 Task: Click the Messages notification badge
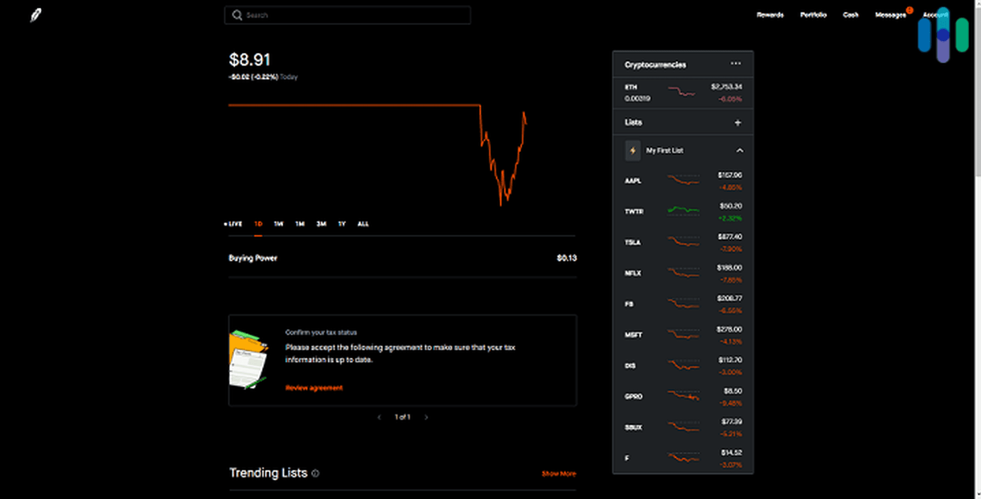909,10
